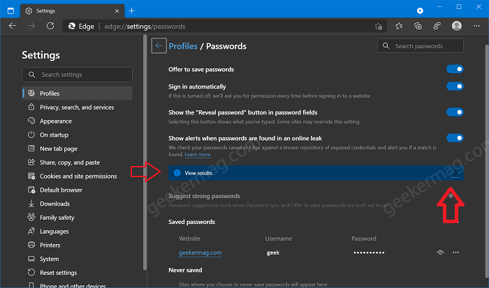
Task: Open Printers settings
Action: [x=77, y=245]
